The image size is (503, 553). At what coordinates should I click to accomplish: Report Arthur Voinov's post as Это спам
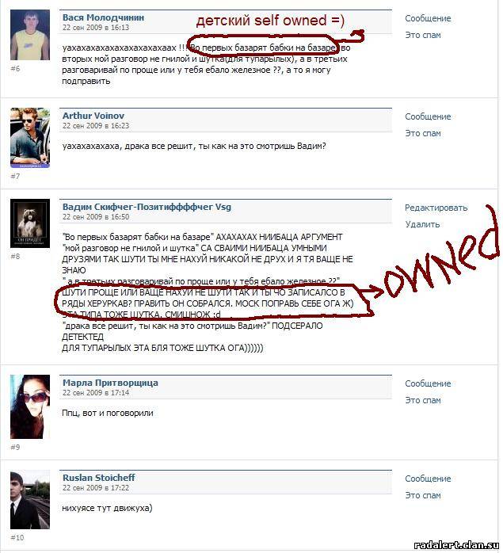tap(423, 133)
